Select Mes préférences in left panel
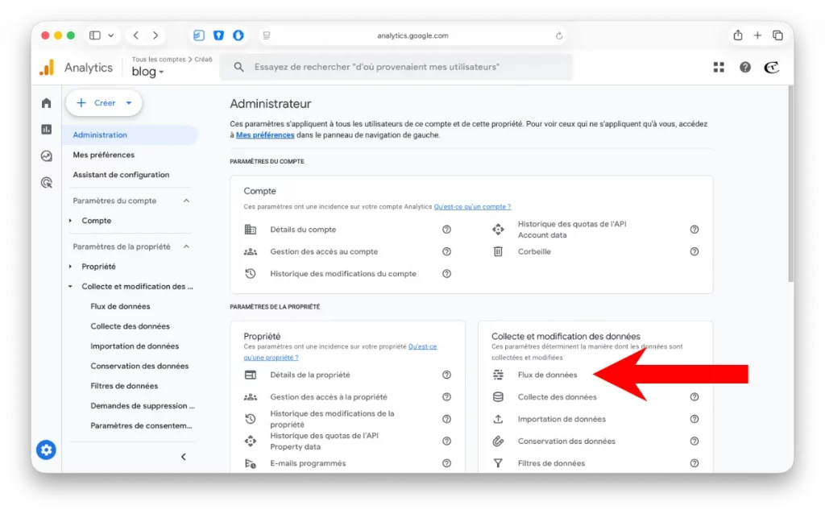This screenshot has height=514, width=825. (102, 155)
